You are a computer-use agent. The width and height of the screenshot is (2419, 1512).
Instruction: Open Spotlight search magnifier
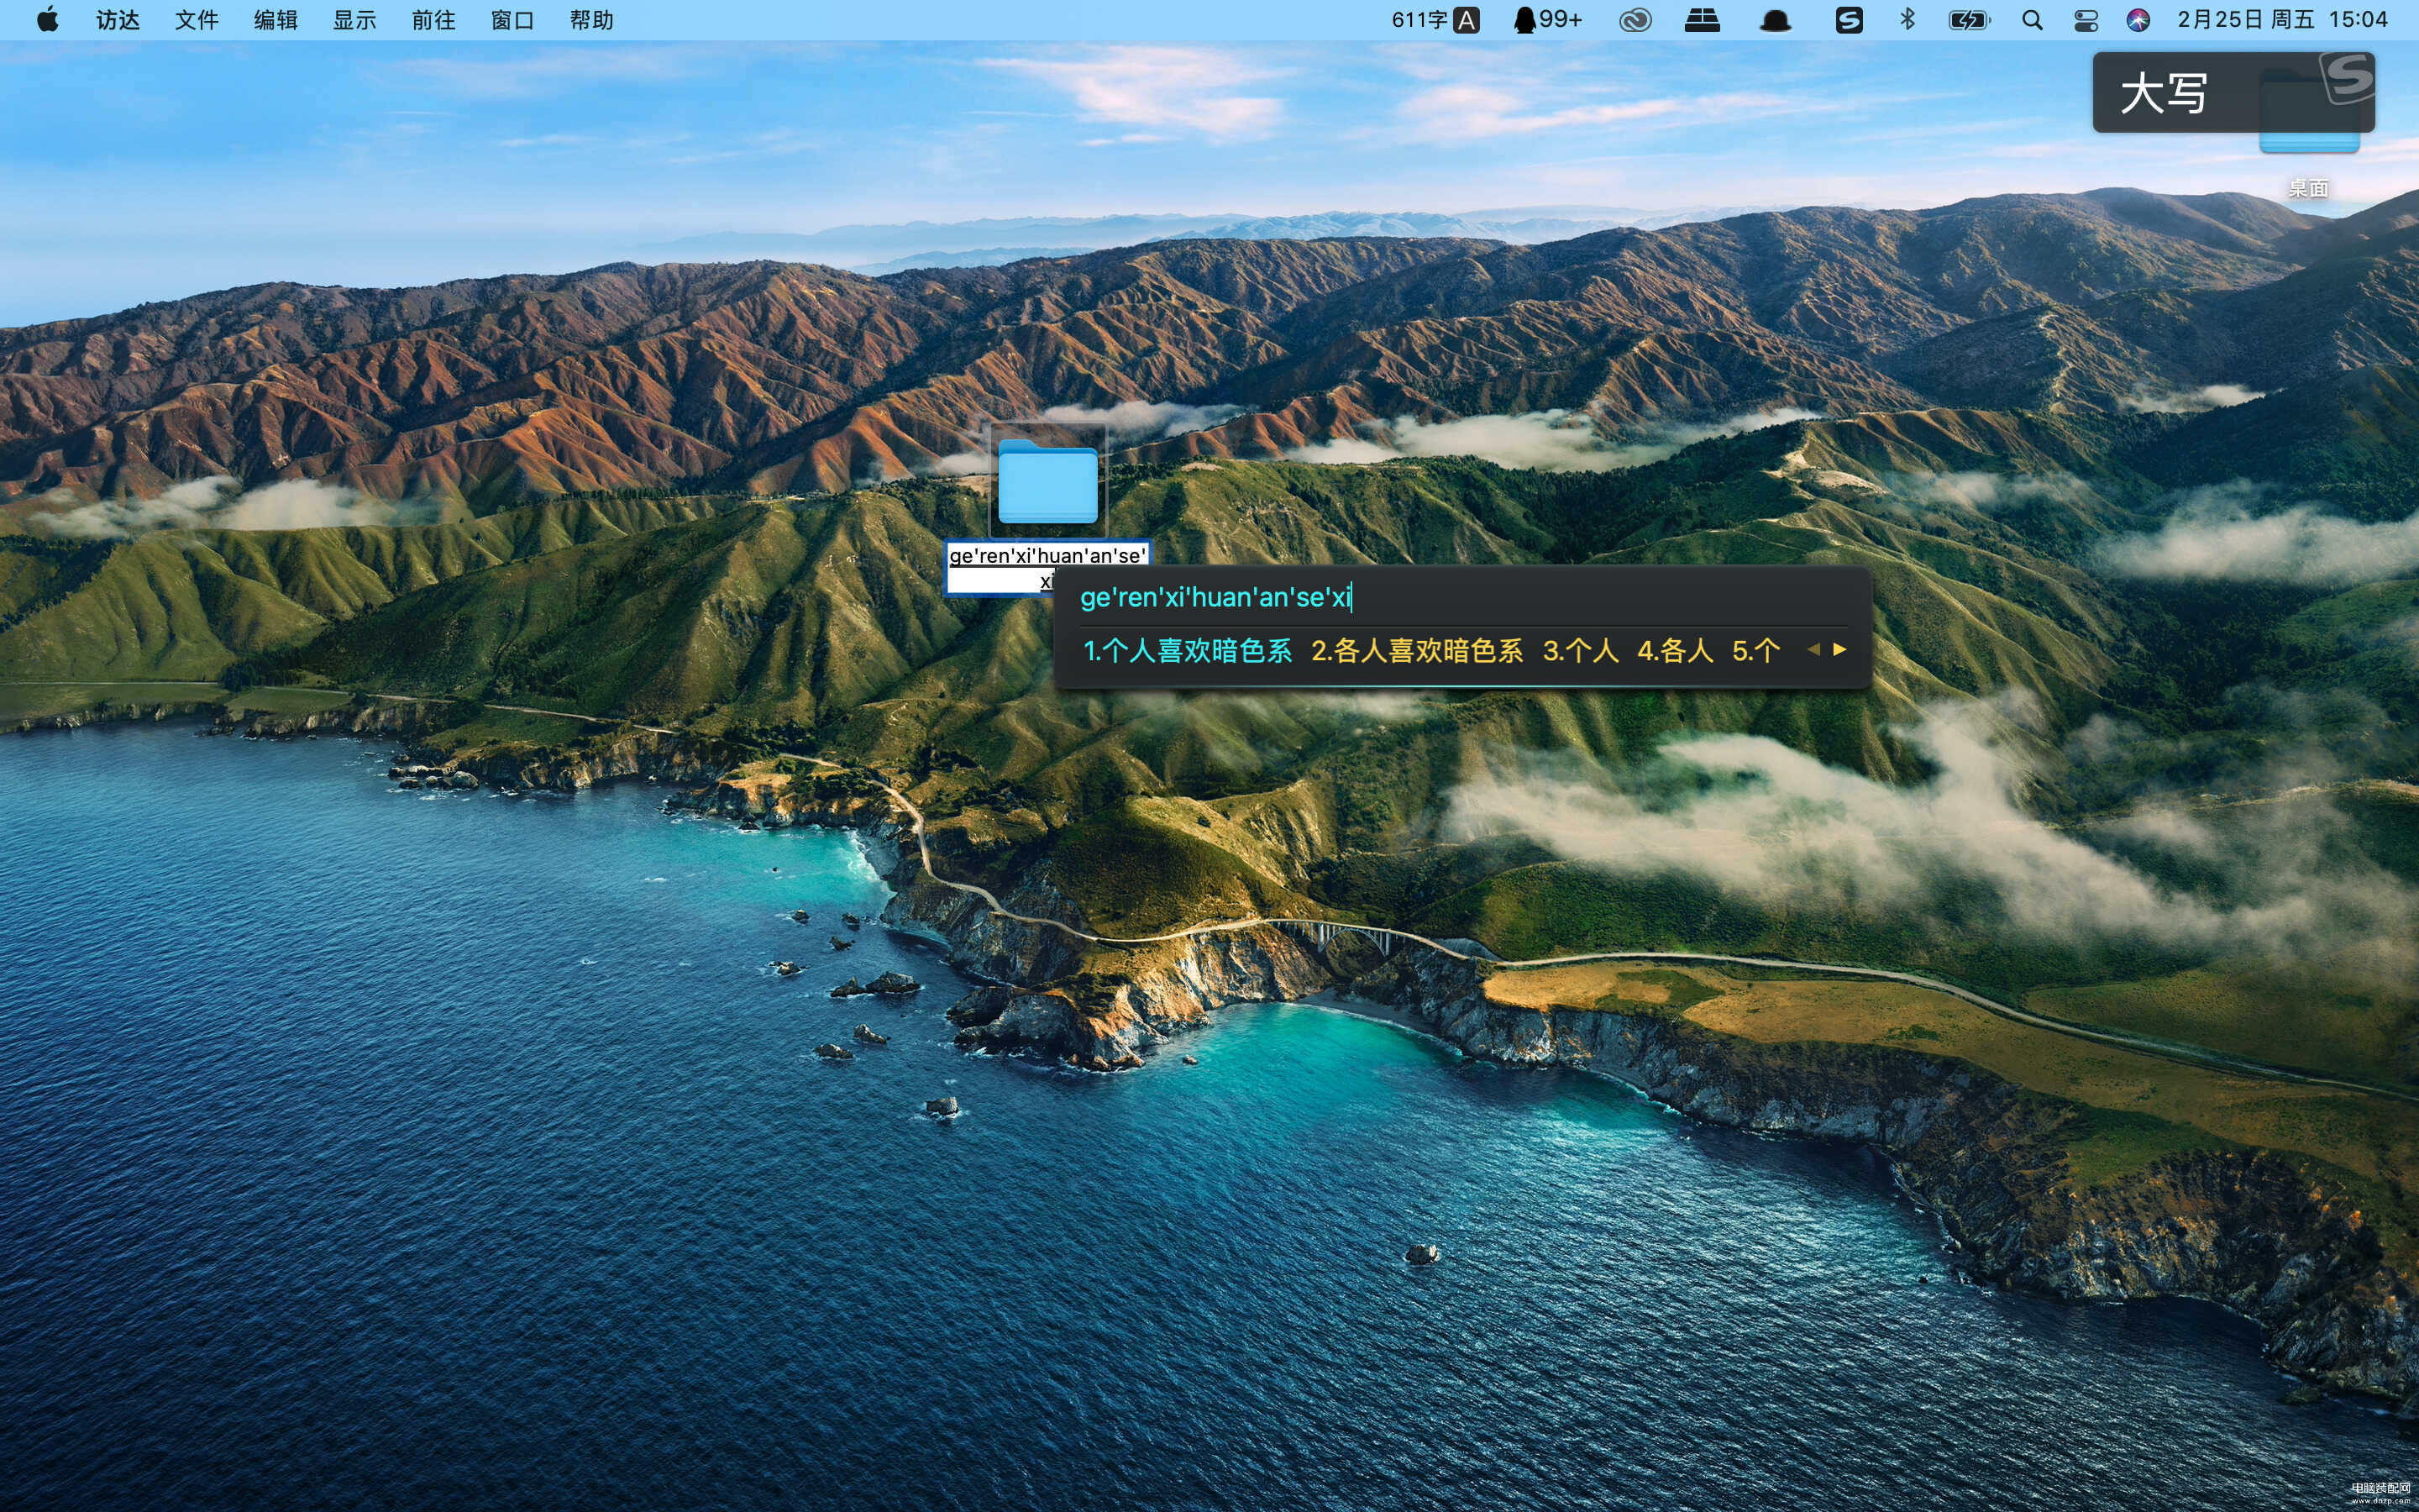[2032, 20]
